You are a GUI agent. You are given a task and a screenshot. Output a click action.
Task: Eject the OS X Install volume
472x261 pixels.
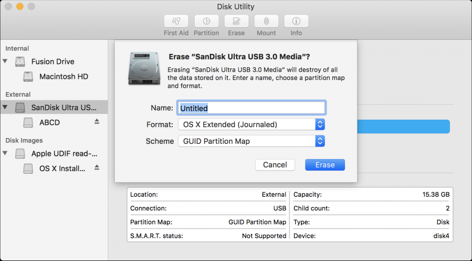pyautogui.click(x=97, y=168)
